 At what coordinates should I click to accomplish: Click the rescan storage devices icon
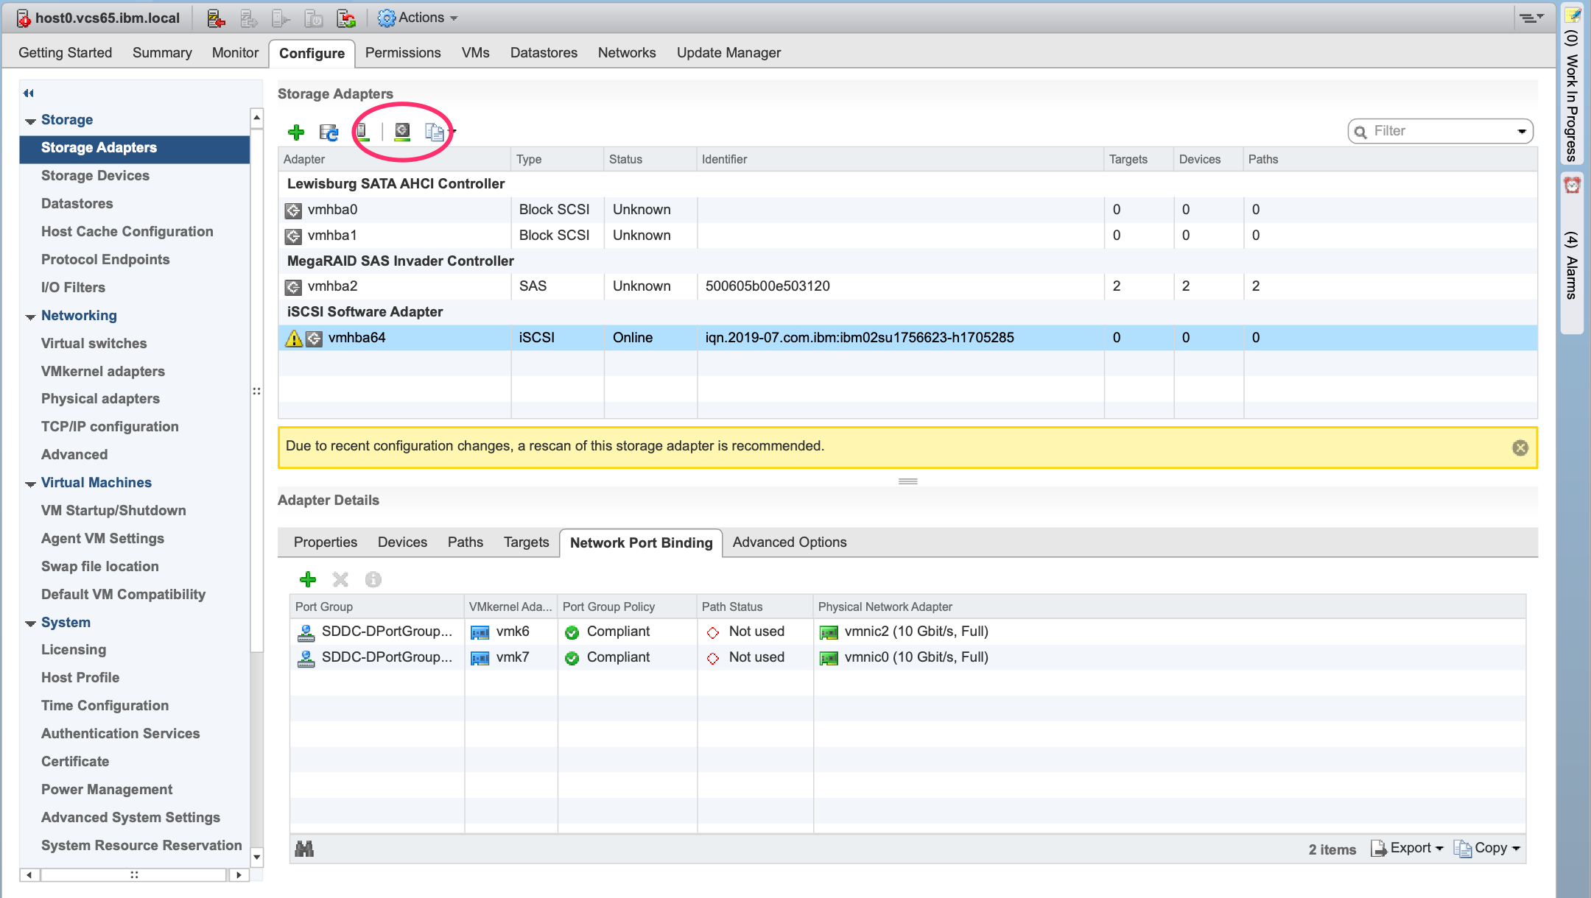[362, 132]
